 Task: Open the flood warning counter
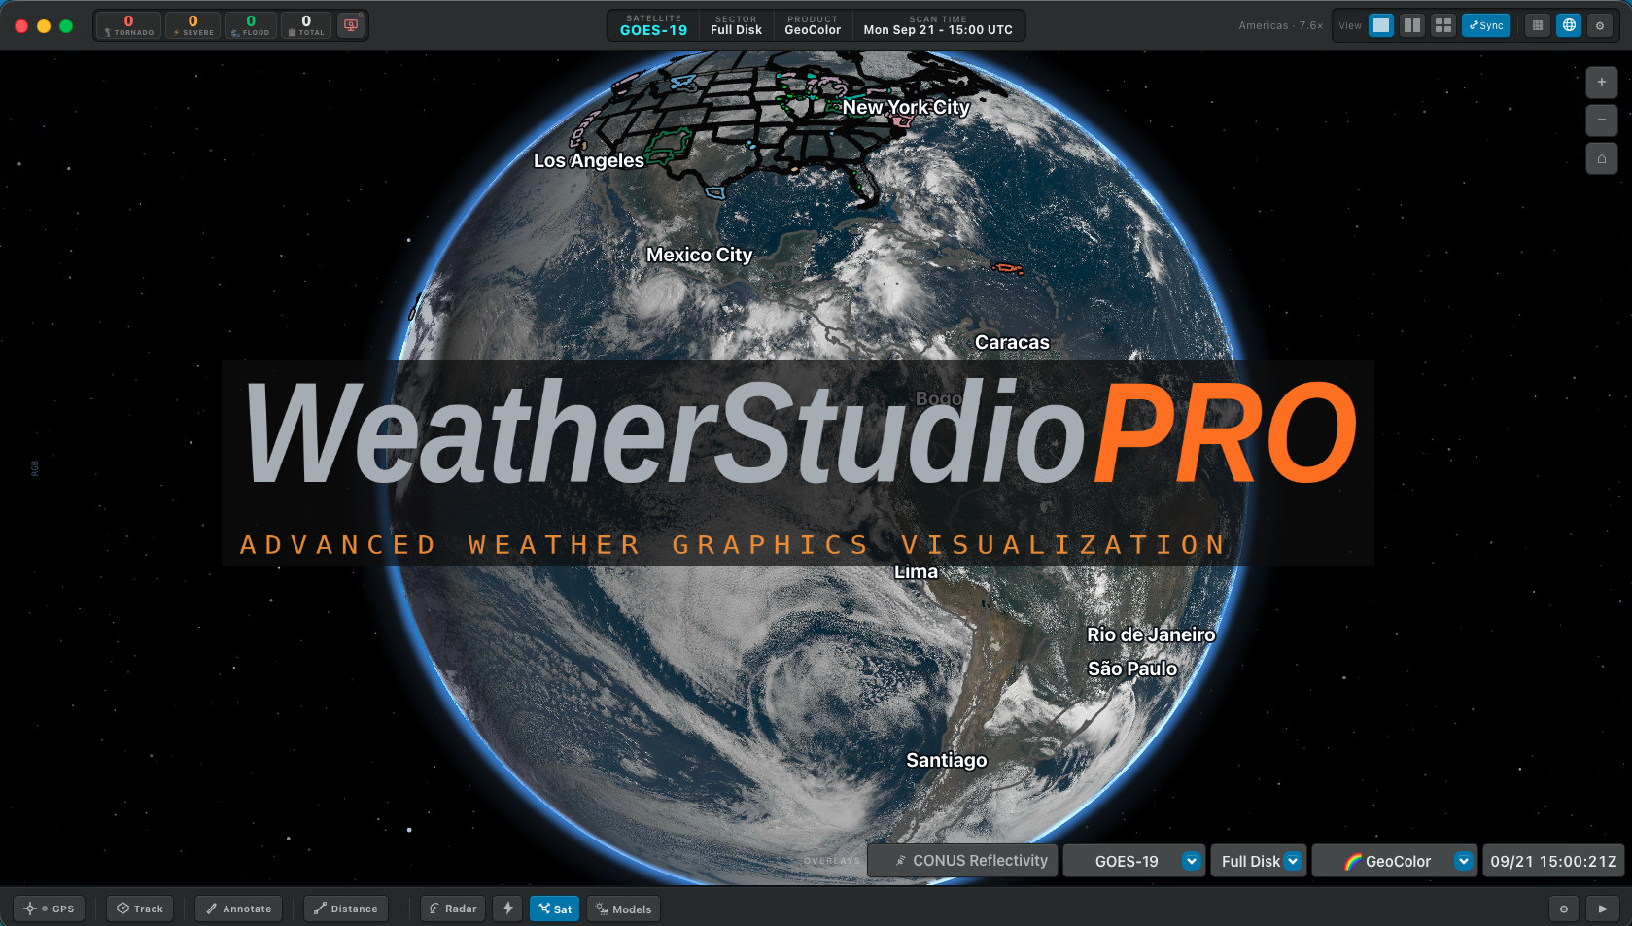point(251,25)
